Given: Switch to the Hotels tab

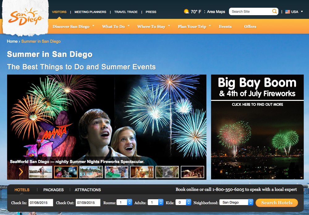Looking at the screenshot, I should click(x=22, y=190).
